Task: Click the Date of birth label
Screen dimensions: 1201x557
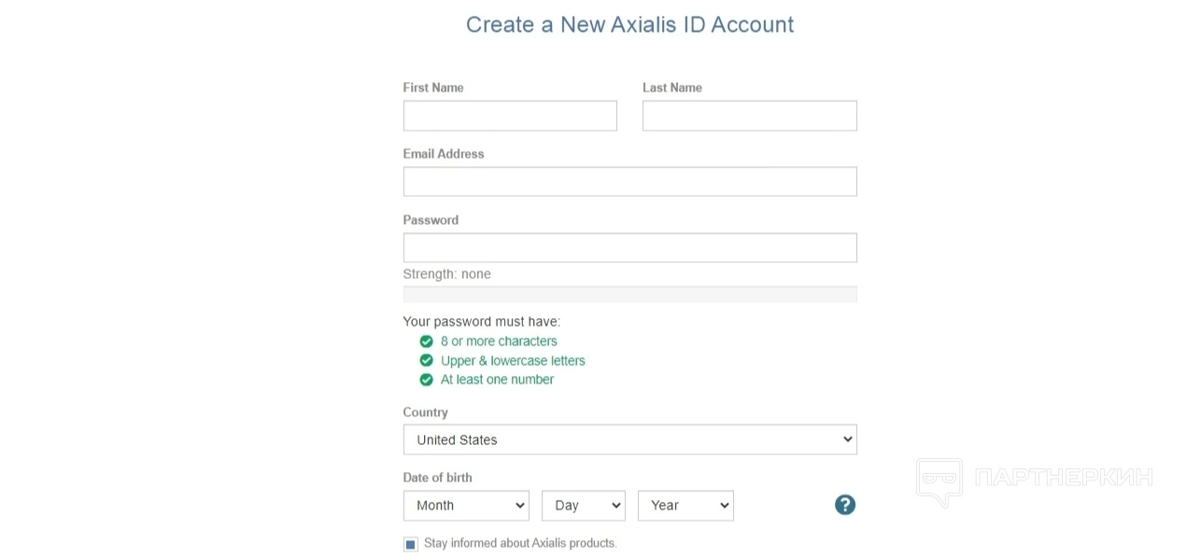Action: (x=437, y=478)
